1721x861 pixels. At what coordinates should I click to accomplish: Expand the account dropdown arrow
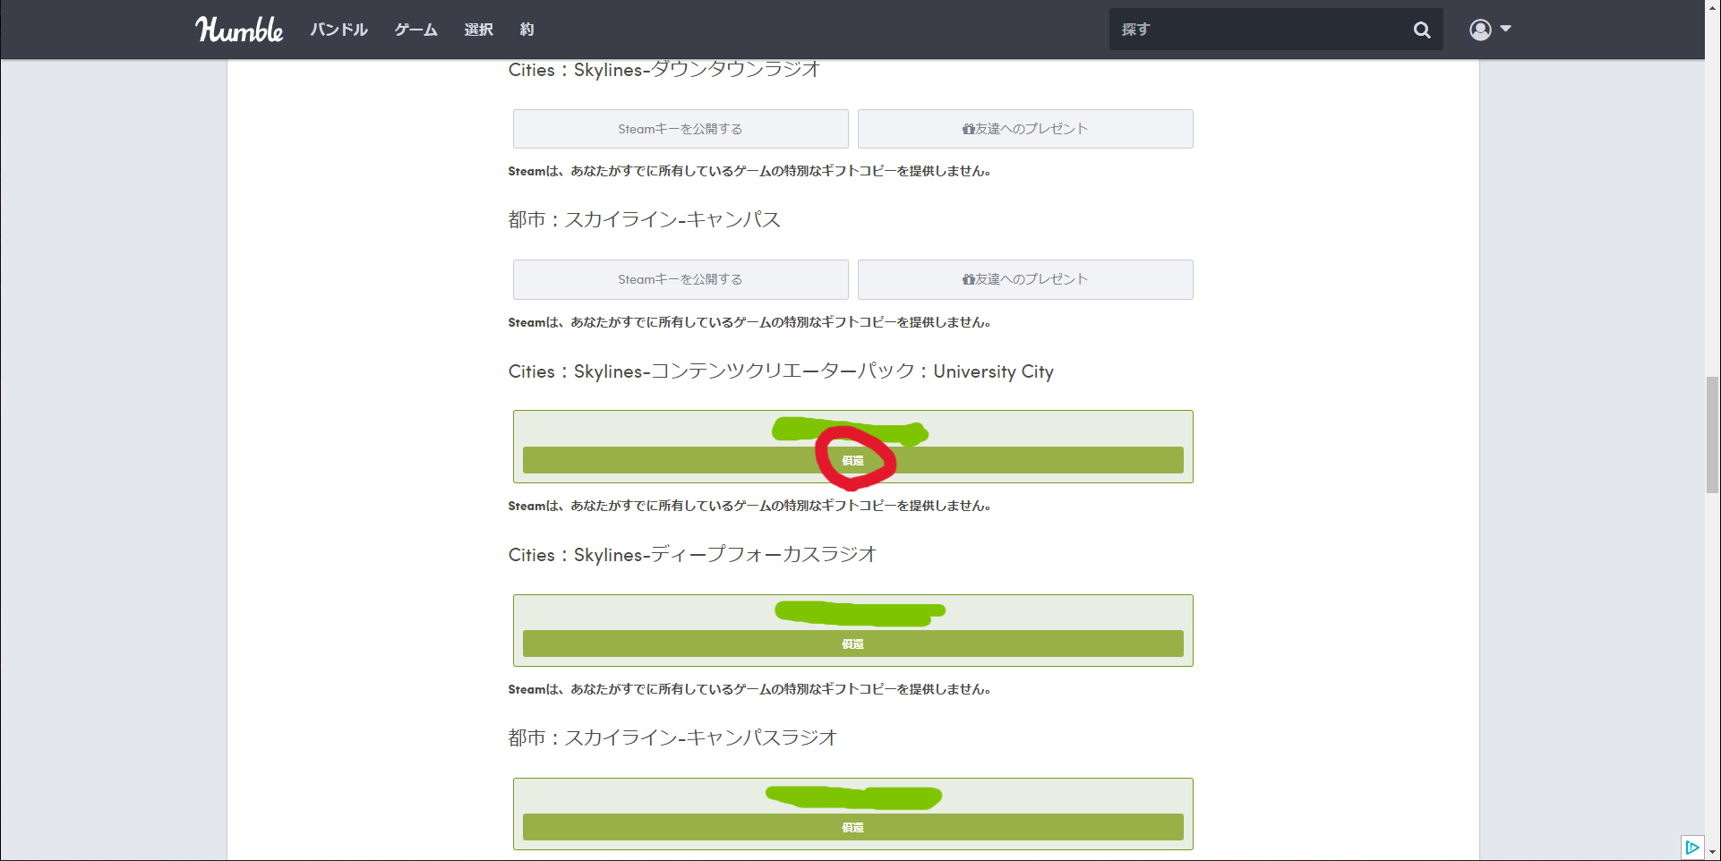coord(1505,29)
